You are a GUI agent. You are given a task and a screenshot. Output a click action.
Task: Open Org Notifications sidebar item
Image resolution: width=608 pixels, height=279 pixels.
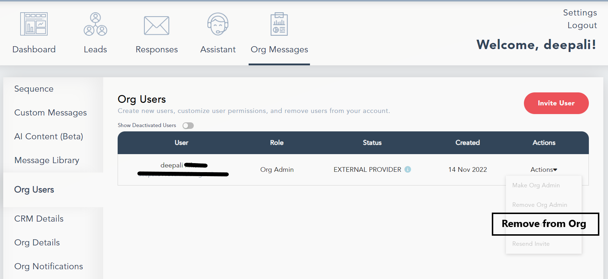coord(49,266)
